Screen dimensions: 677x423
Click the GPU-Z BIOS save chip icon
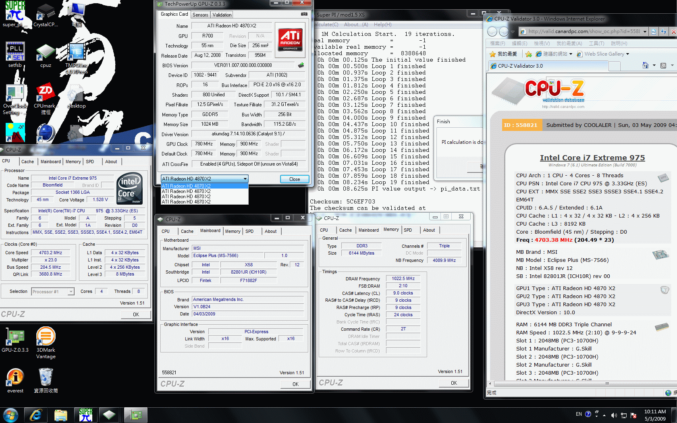click(301, 65)
